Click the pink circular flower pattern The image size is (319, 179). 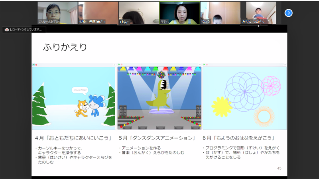tap(271, 86)
